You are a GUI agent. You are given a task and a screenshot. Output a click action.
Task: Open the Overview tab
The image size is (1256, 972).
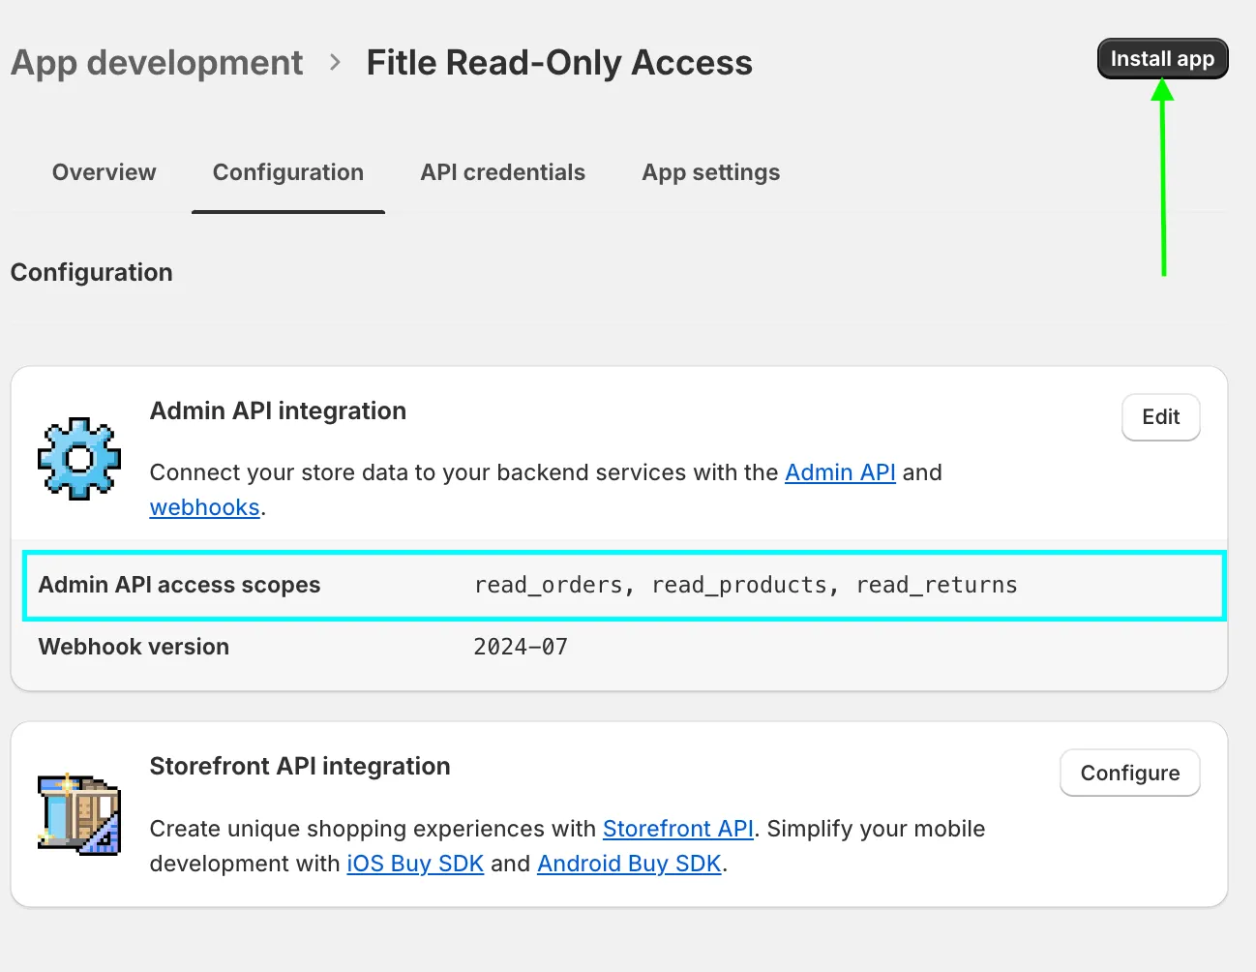[104, 172]
